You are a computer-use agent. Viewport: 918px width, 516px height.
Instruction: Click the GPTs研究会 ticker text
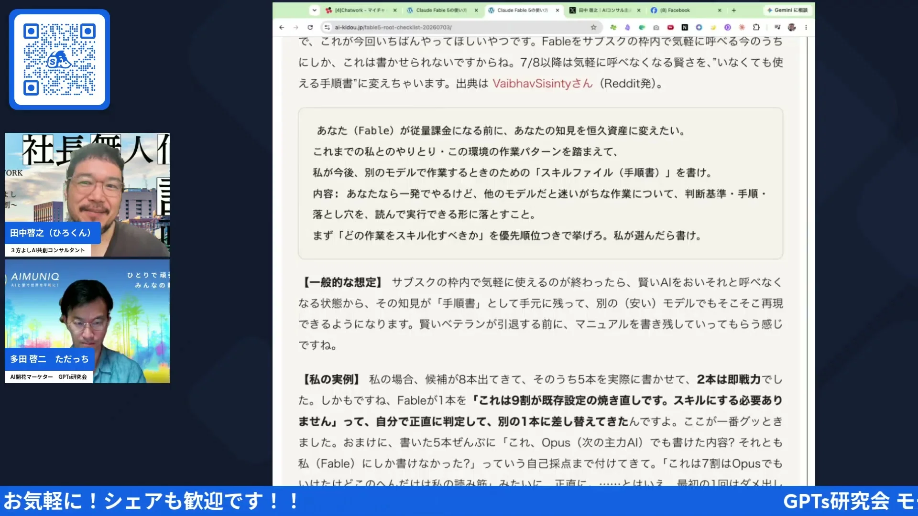(836, 501)
